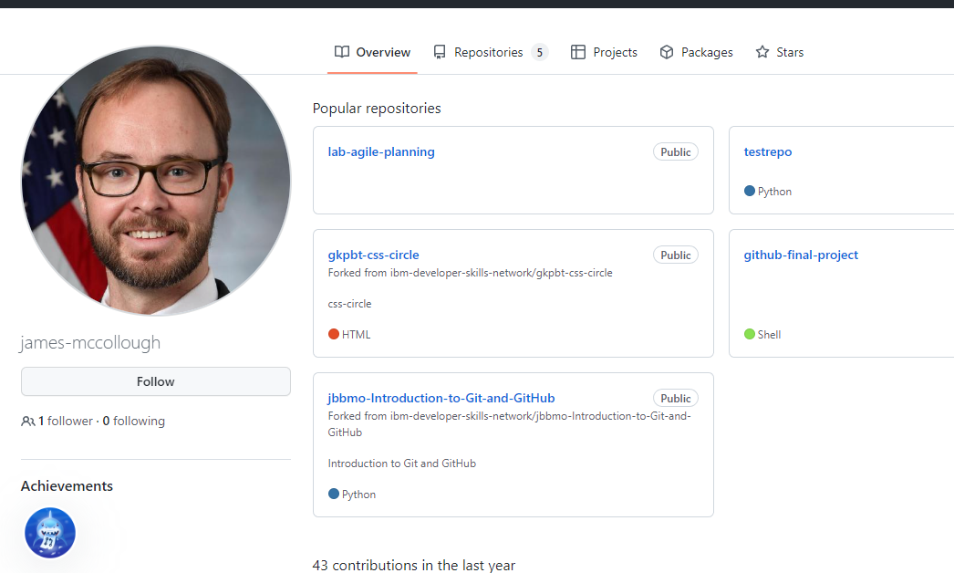This screenshot has height=573, width=954.
Task: Click the Shell language label
Action: [769, 334]
